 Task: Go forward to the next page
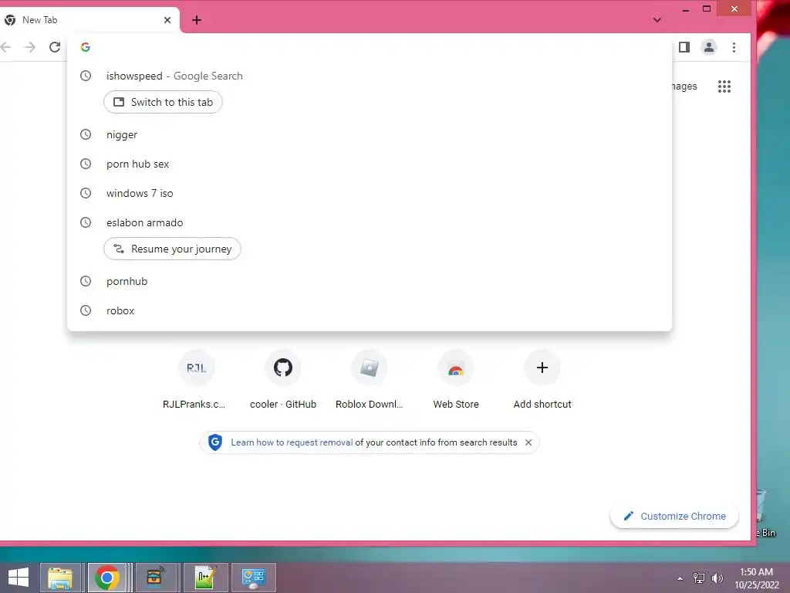point(30,47)
